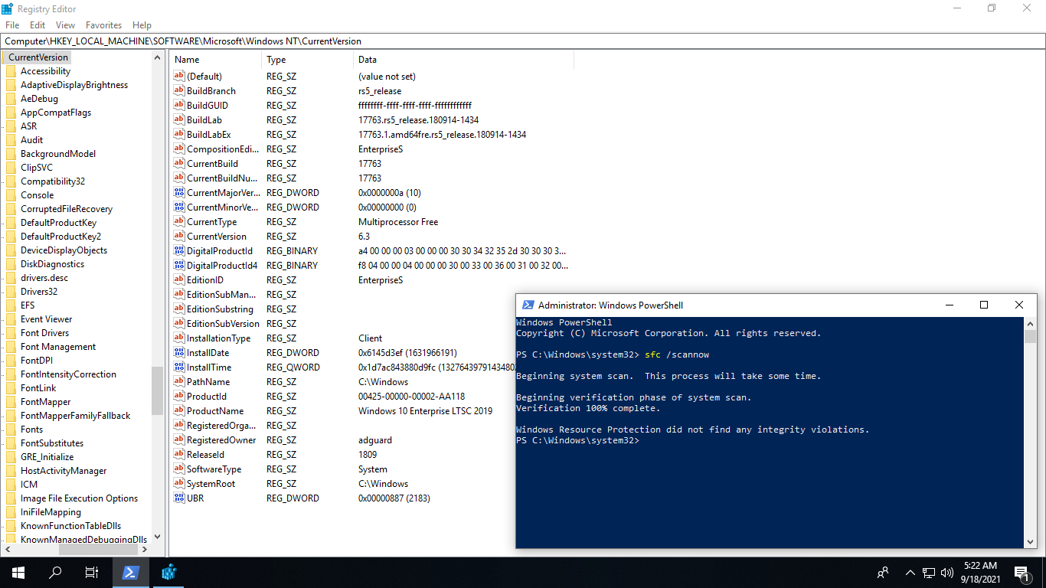Image resolution: width=1046 pixels, height=588 pixels.
Task: Open the Edit menu
Action: click(38, 25)
